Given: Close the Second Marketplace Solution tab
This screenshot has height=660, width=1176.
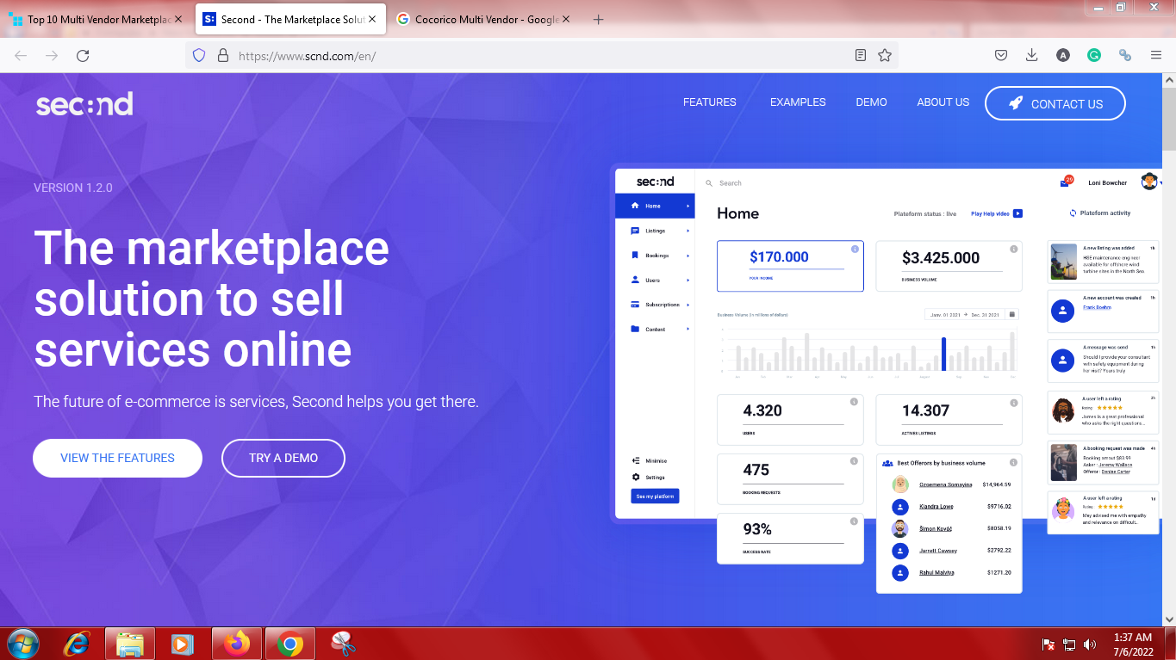Looking at the screenshot, I should tap(371, 19).
